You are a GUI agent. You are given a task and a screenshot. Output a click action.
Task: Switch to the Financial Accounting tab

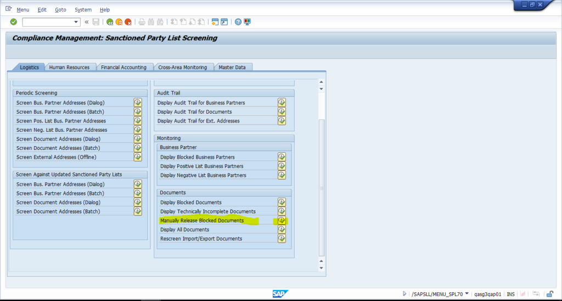pos(123,67)
